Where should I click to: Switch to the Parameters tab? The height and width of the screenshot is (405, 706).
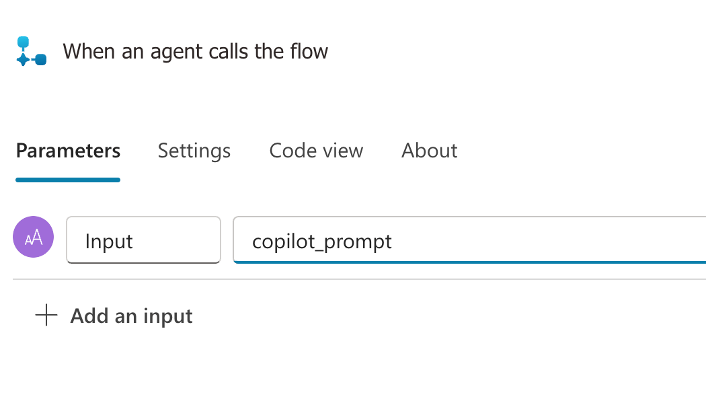(x=68, y=151)
